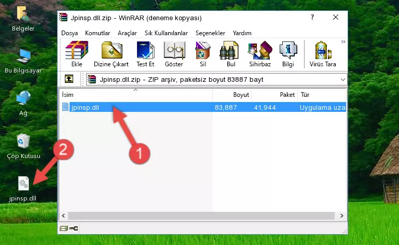Open the Araçlar menu
This screenshot has width=399, height=245.
click(x=127, y=33)
